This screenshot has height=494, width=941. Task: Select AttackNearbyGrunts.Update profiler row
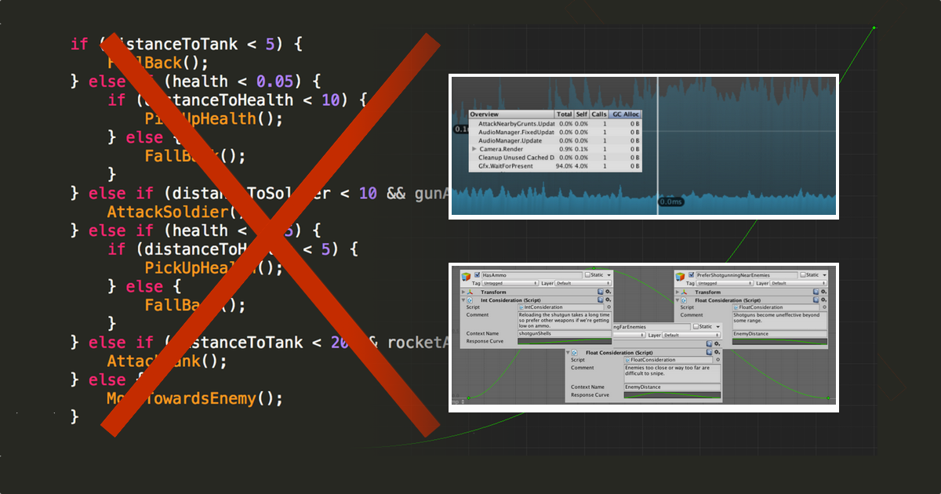pos(555,124)
